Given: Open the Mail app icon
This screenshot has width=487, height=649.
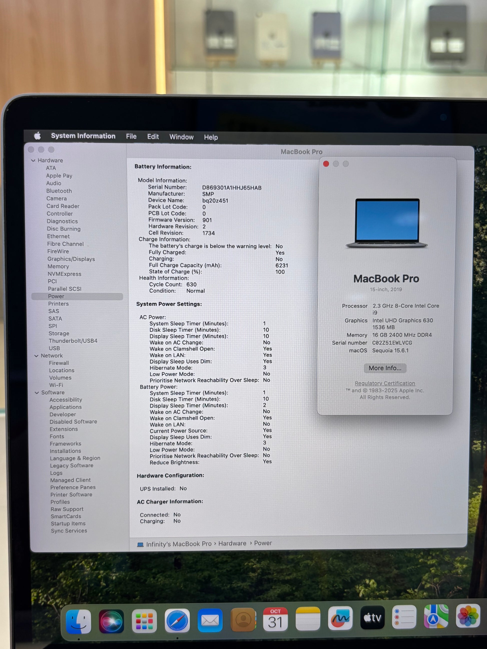Looking at the screenshot, I should click(x=210, y=620).
